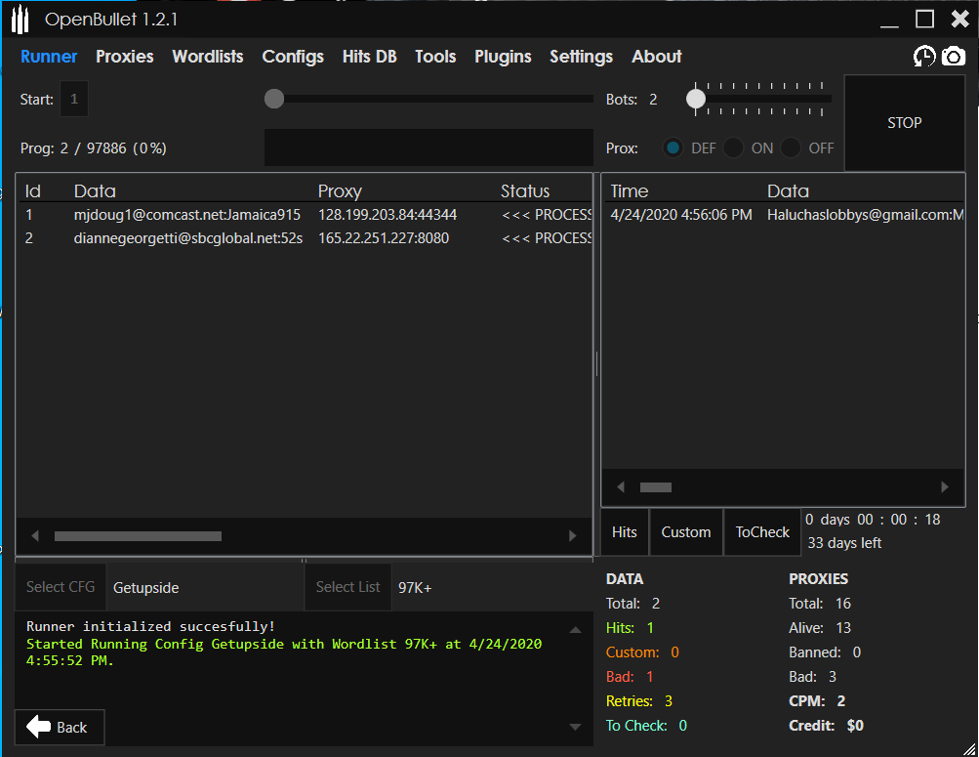Click the log panel scroll-up arrow
979x757 pixels.
coord(575,630)
